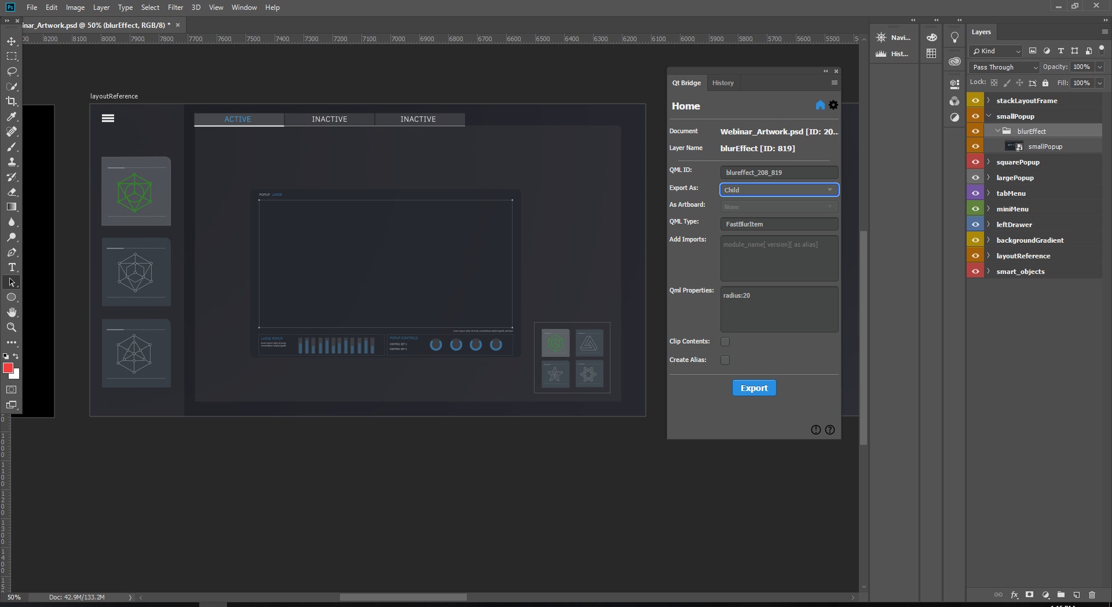Switch to the History tab in Qt Bridge
Screen dimensions: 1112x607
(723, 82)
